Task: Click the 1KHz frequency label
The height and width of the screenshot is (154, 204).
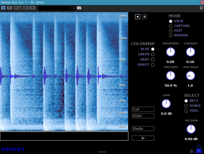Action: pos(122,101)
